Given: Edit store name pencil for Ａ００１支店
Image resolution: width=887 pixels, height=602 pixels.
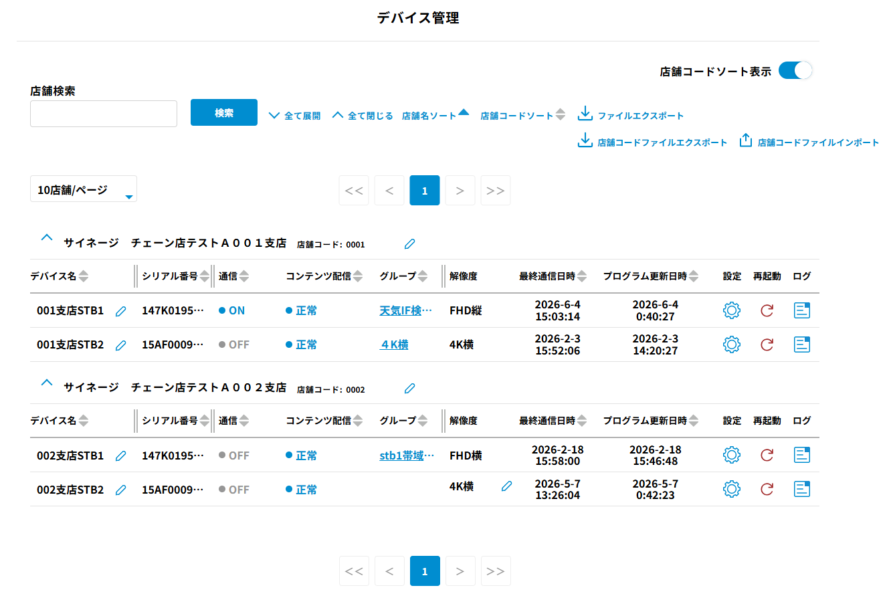Looking at the screenshot, I should [x=410, y=244].
